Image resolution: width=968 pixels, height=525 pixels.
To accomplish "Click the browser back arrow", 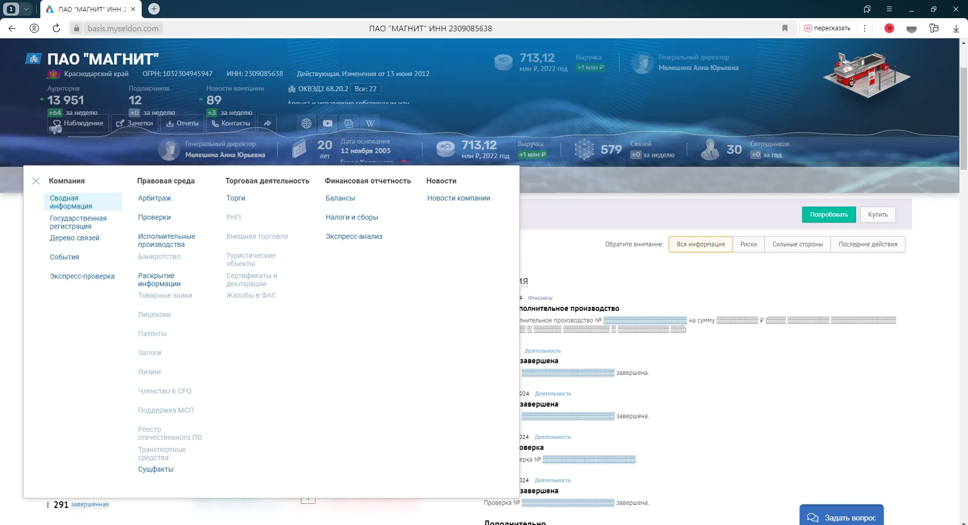I will (x=12, y=28).
